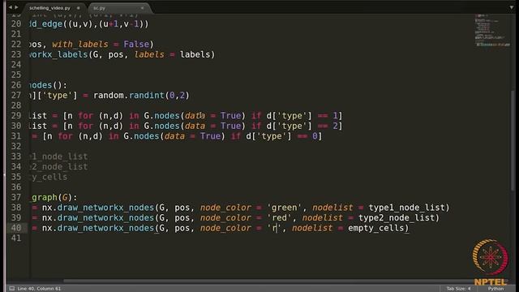The height and width of the screenshot is (292, 519).
Task: Click draw_networkx_nodes on line 40
Action: click(x=105, y=228)
